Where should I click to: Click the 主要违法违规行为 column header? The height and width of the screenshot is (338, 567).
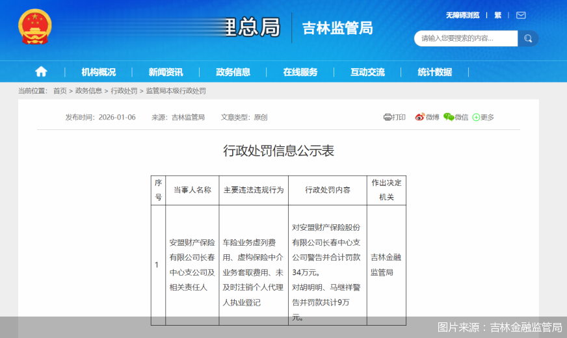[x=254, y=190]
